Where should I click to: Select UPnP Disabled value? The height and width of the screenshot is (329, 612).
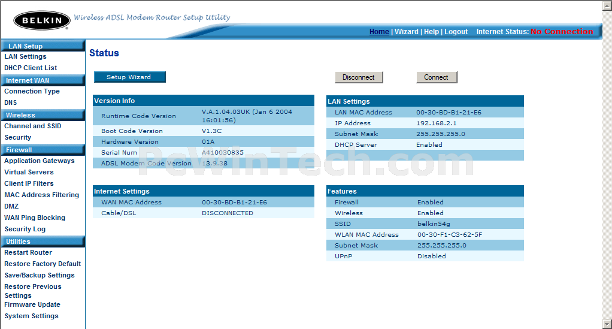[432, 256]
